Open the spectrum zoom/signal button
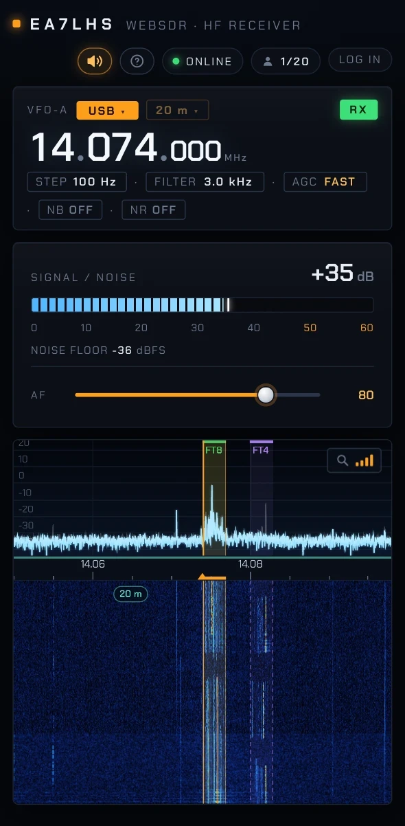This screenshot has height=826, width=405. pyautogui.click(x=354, y=461)
